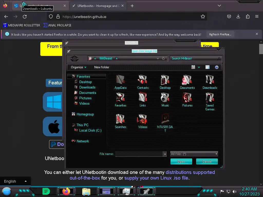Image resolution: width=263 pixels, height=197 pixels.
Task: Open File Explorer from the taskbar
Action: (x=86, y=192)
